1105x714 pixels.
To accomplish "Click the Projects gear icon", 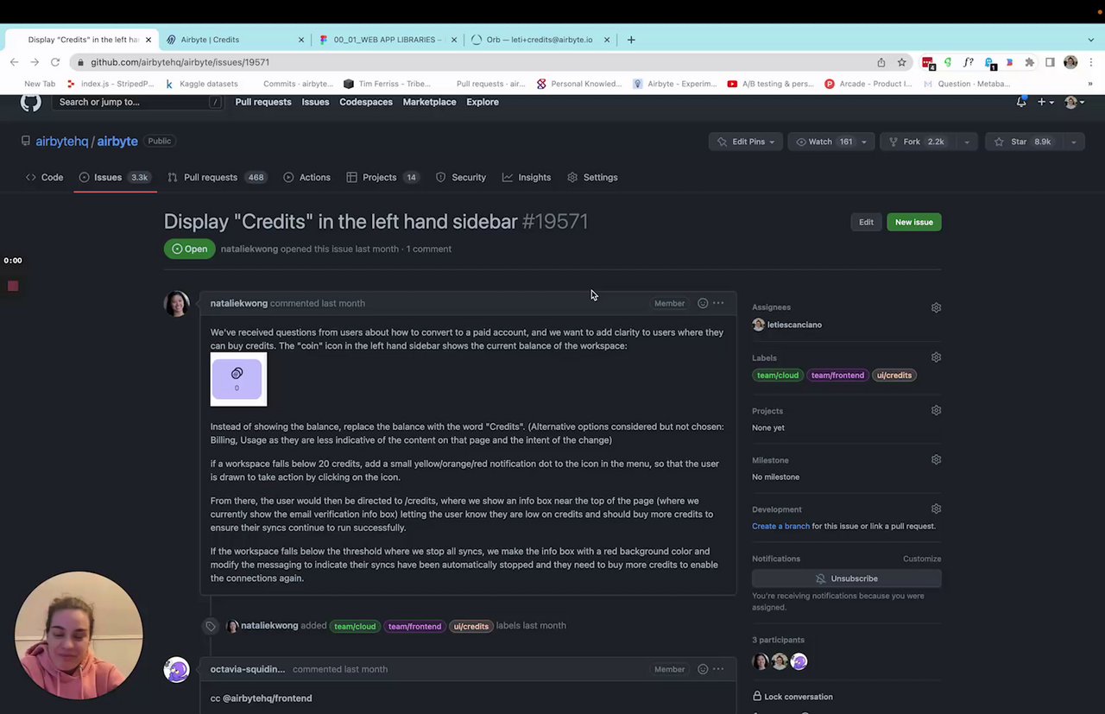I will (x=936, y=411).
